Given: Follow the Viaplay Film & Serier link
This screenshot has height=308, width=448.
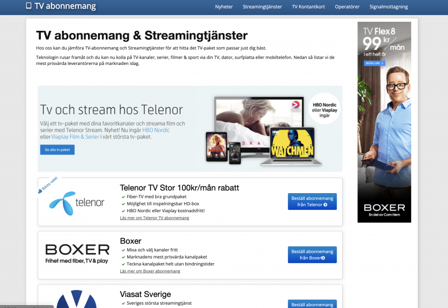Looking at the screenshot, I should (75, 137).
